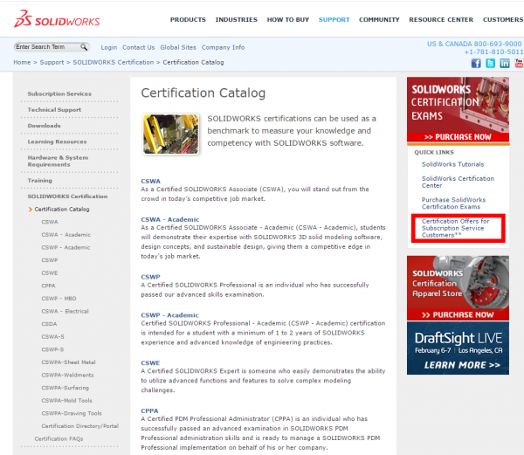This screenshot has width=524, height=455.
Task: Click the Contact Us link
Action: coord(138,47)
